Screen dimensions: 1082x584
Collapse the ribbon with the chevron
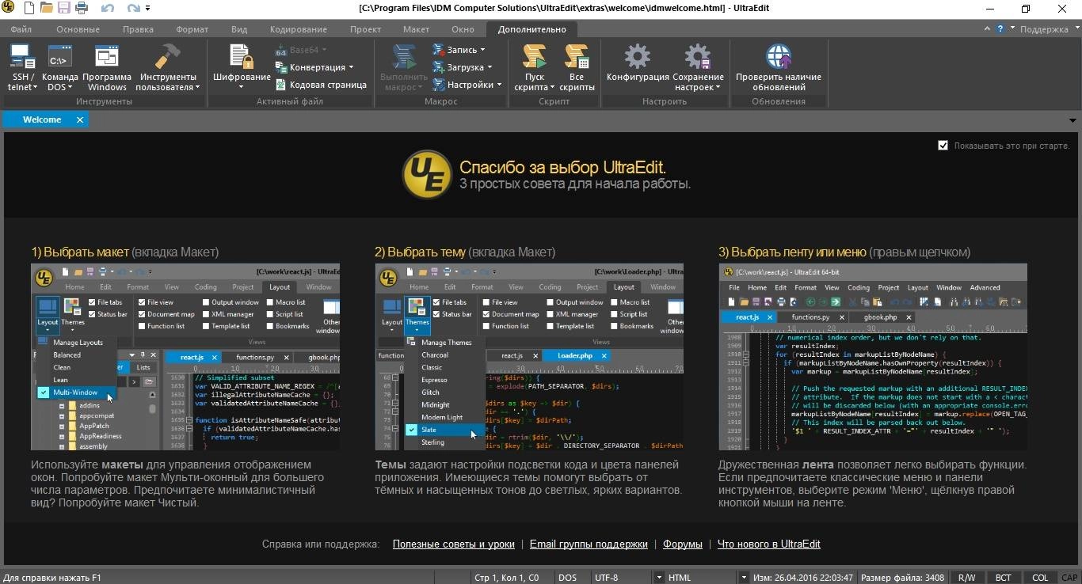[x=987, y=29]
